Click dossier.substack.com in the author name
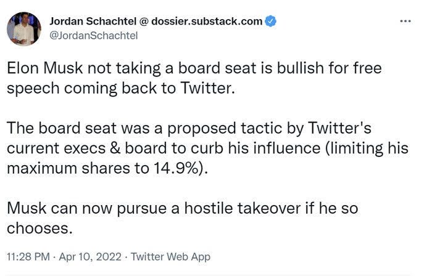 pyautogui.click(x=207, y=21)
